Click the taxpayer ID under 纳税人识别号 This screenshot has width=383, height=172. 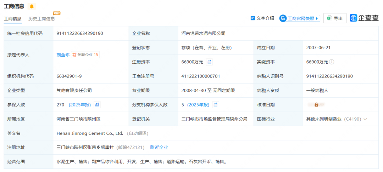click(x=329, y=76)
